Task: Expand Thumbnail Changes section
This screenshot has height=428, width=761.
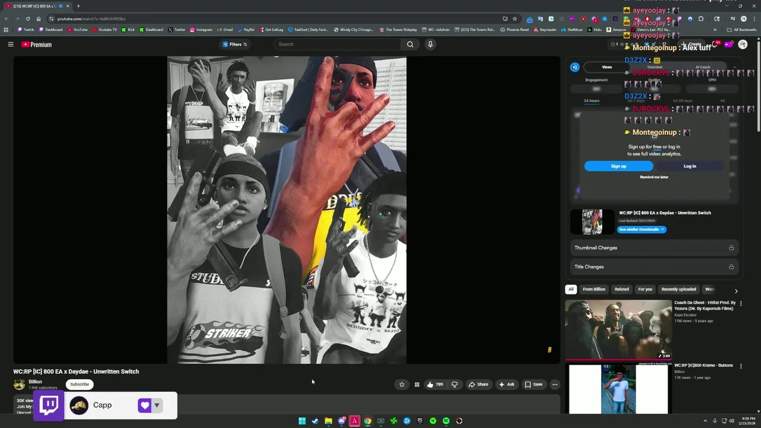Action: [654, 248]
